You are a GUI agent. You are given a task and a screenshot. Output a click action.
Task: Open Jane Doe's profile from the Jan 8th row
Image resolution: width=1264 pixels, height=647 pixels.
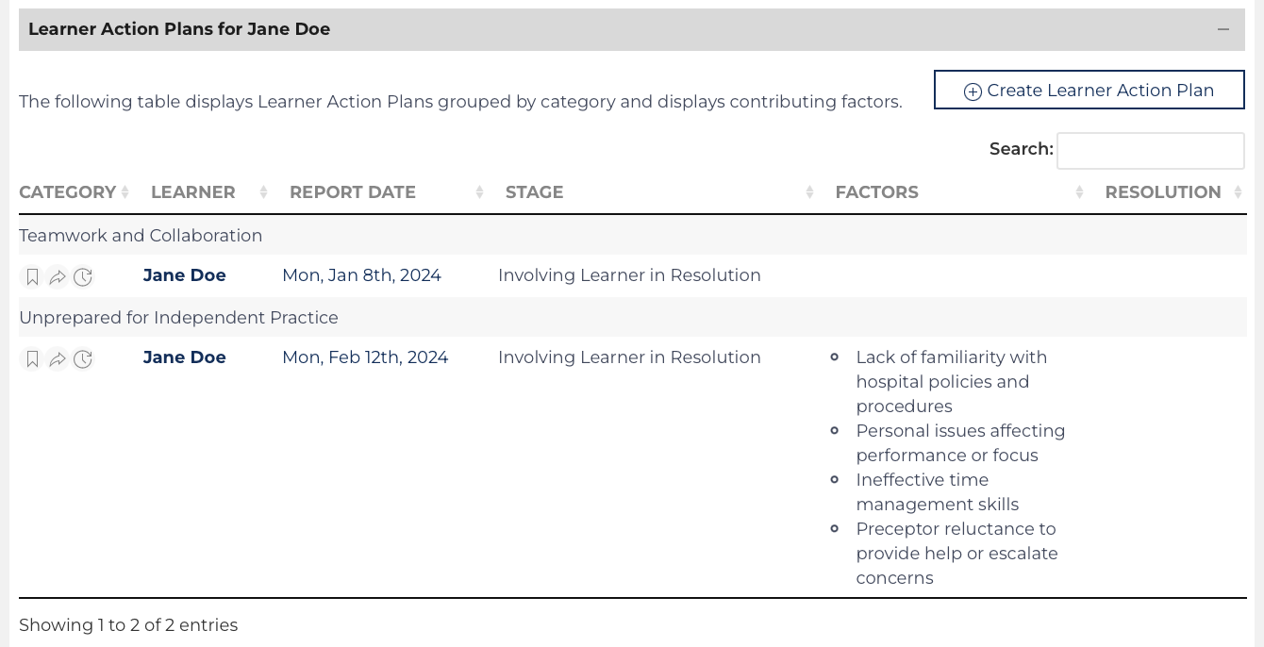[184, 275]
